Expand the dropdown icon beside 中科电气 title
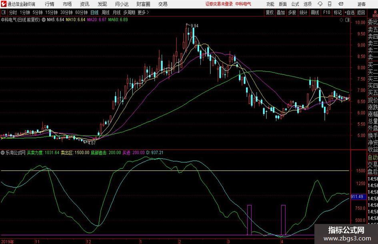 pyautogui.click(x=43, y=20)
